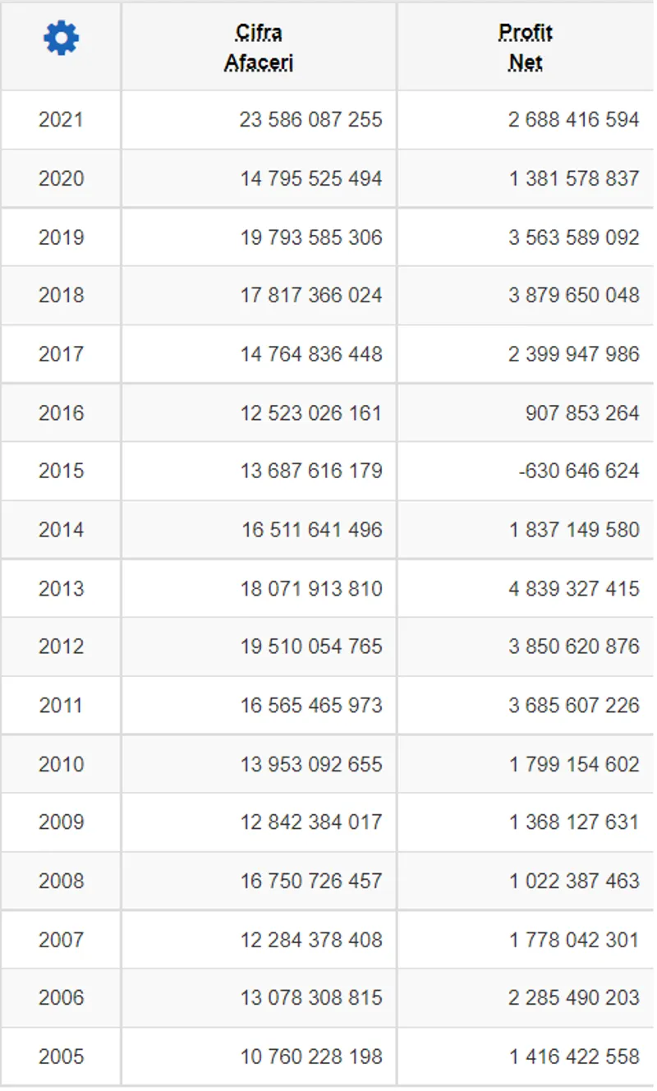Select the 2020 year cell
Screen dimensions: 657x1091
click(x=61, y=178)
